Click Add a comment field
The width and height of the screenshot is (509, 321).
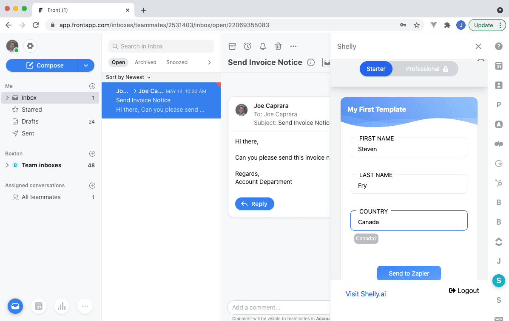[279, 307]
